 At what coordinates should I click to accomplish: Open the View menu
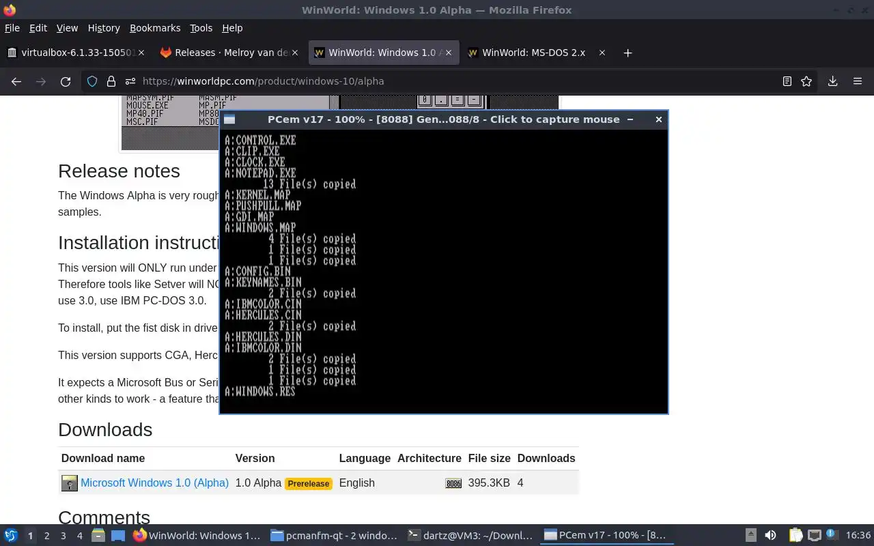click(67, 28)
